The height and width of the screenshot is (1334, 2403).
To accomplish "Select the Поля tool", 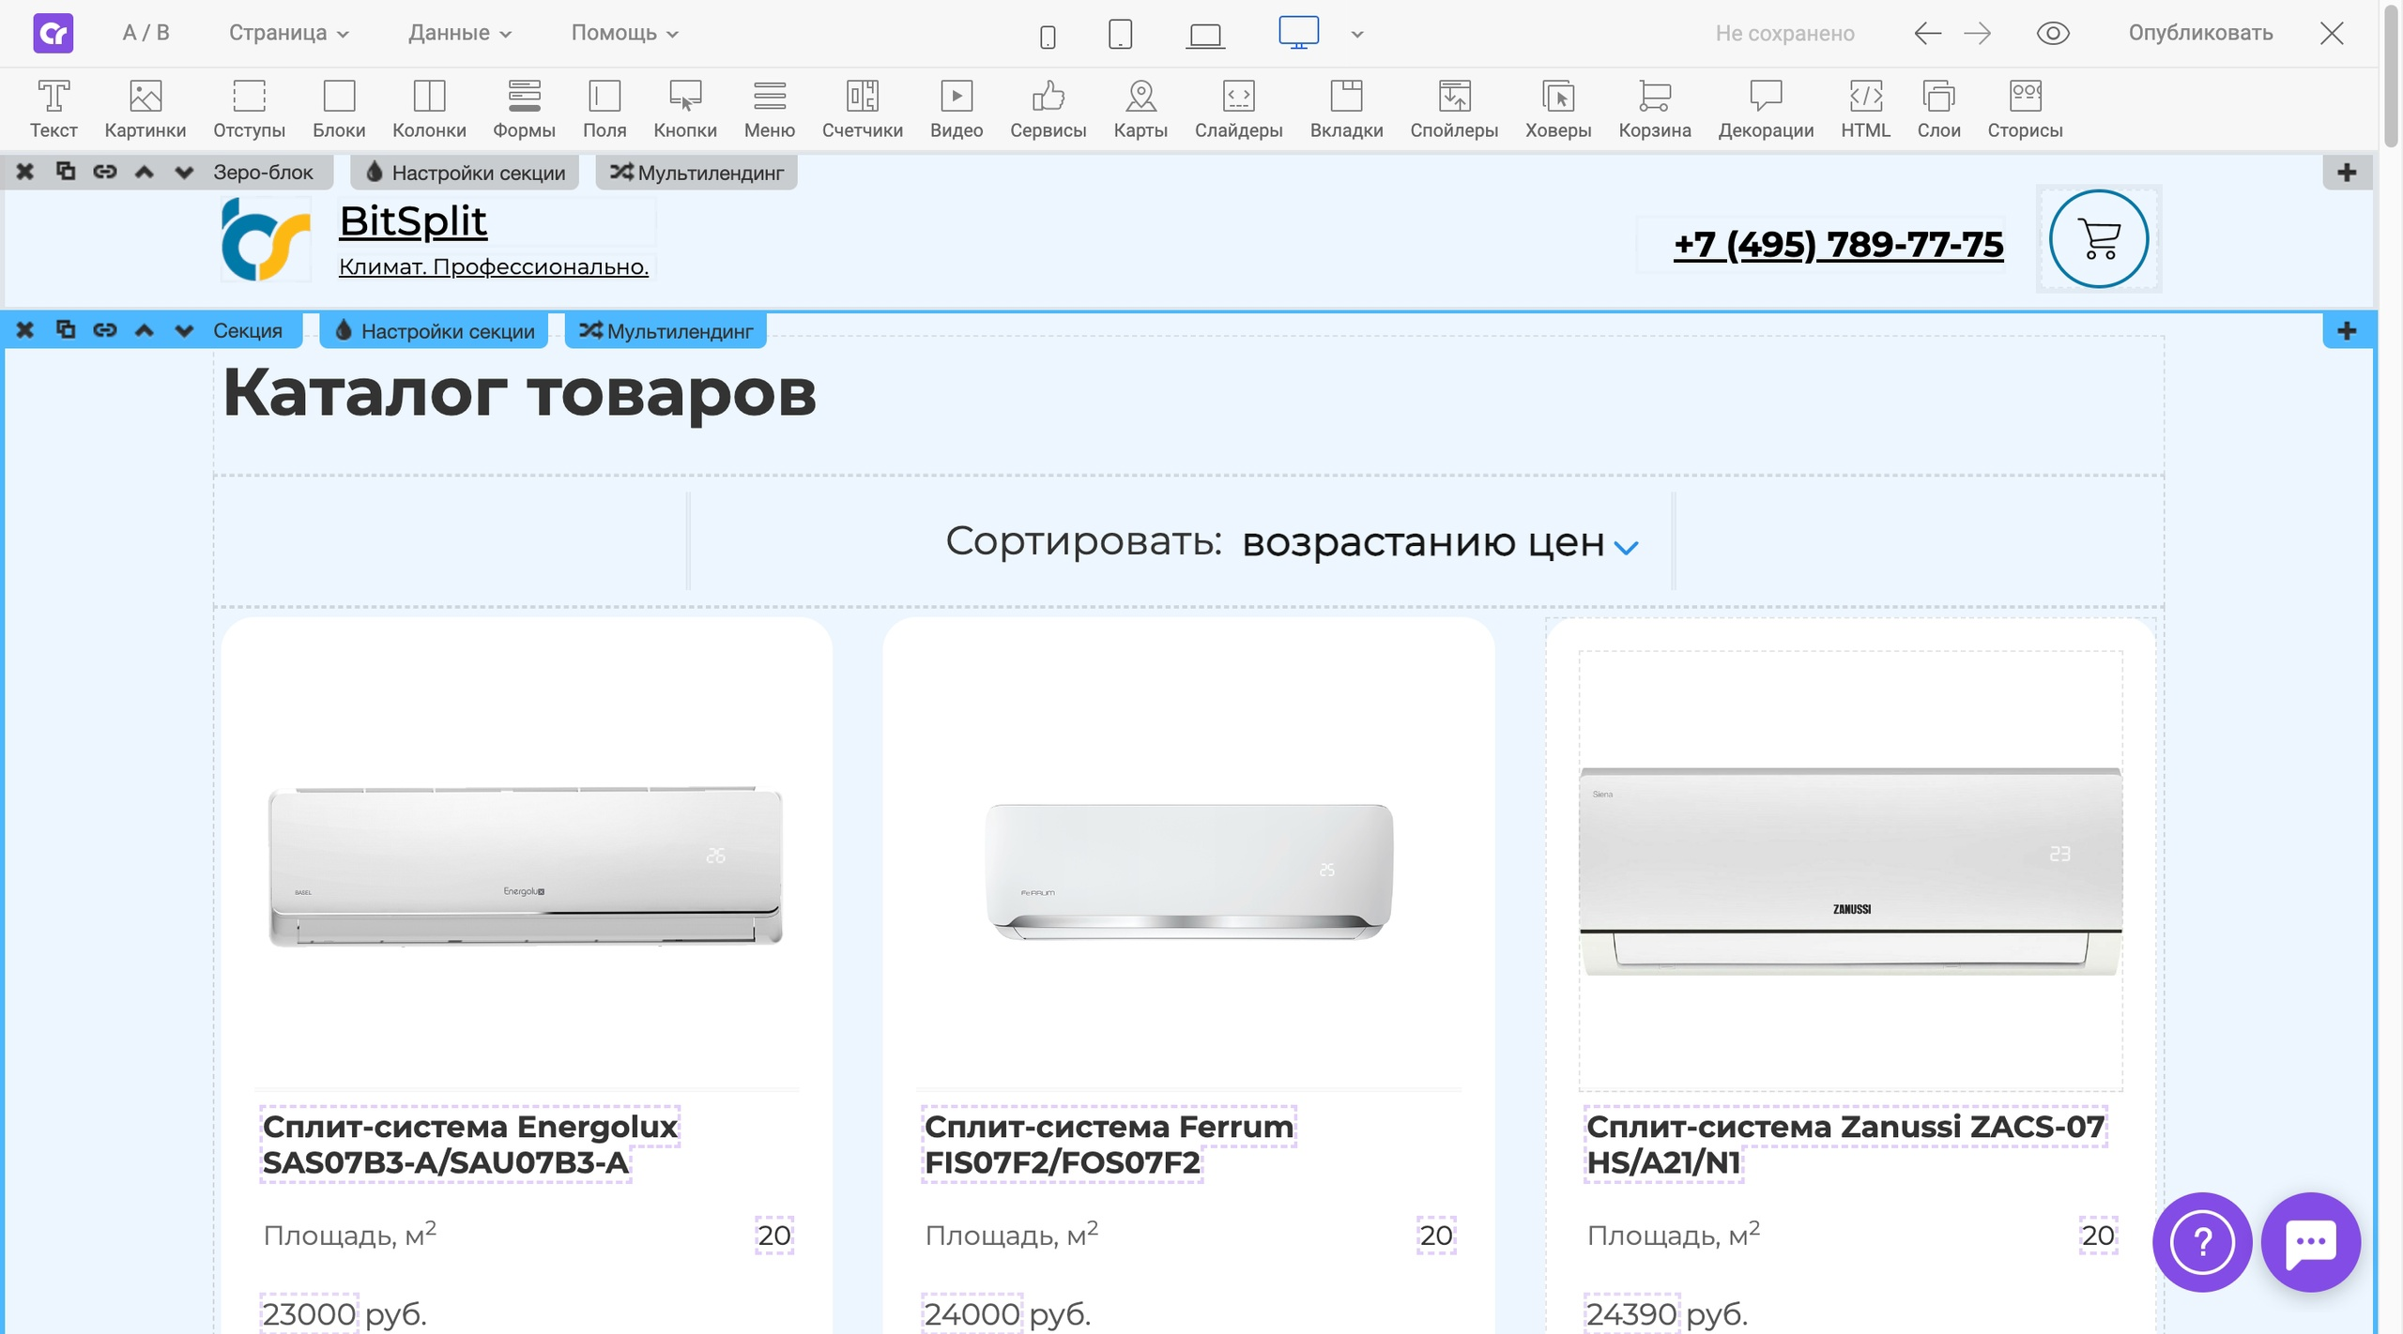I will click(605, 109).
